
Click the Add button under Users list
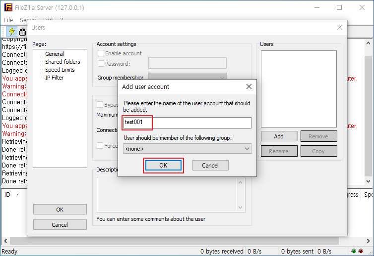(x=279, y=136)
